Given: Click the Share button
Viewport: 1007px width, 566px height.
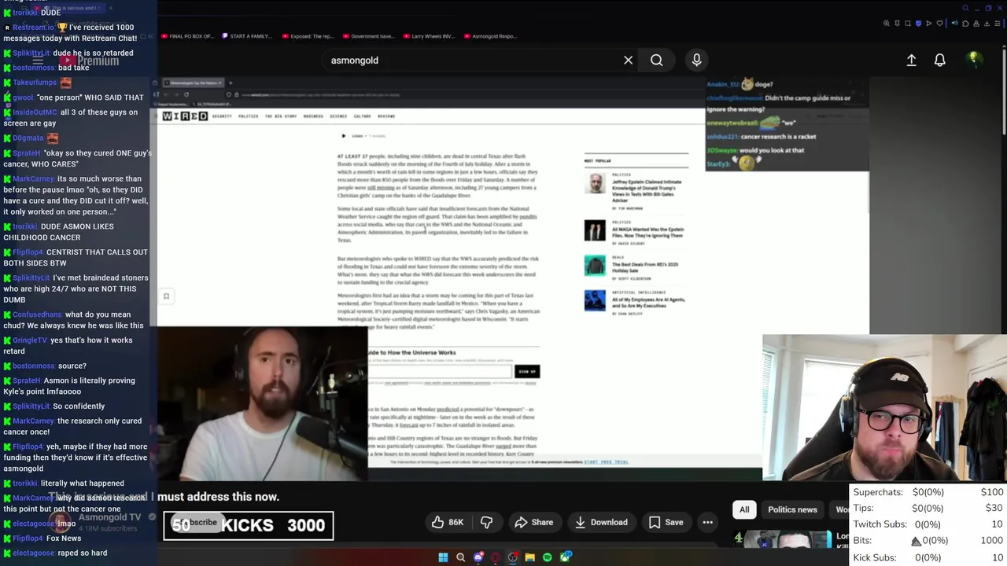Looking at the screenshot, I should click(533, 522).
